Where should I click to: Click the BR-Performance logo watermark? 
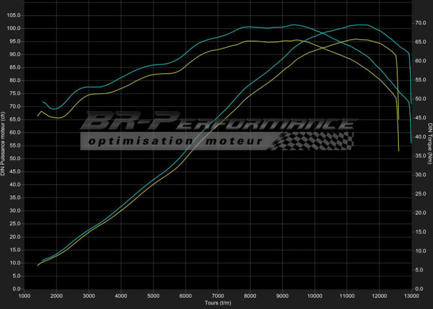(x=216, y=123)
